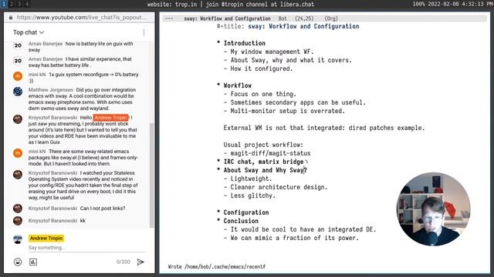This screenshot has width=494, height=277.
Task: Click the avatar beside 'Can I not post links?'
Action: [18, 209]
